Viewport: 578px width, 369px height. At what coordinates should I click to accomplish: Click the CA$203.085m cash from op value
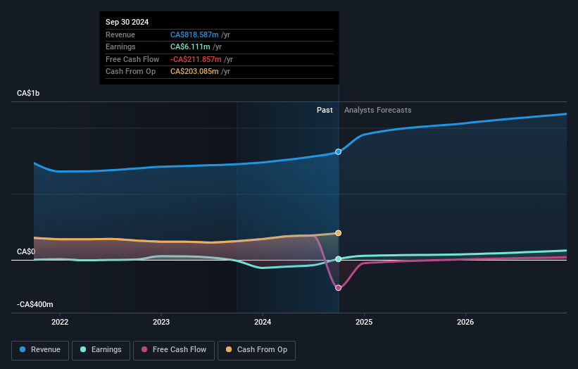pos(194,72)
